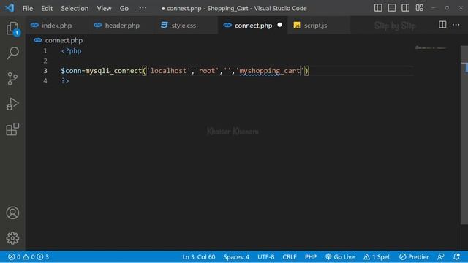Open the View menu
Viewport: 468px width, 263px height.
[x=104, y=8]
